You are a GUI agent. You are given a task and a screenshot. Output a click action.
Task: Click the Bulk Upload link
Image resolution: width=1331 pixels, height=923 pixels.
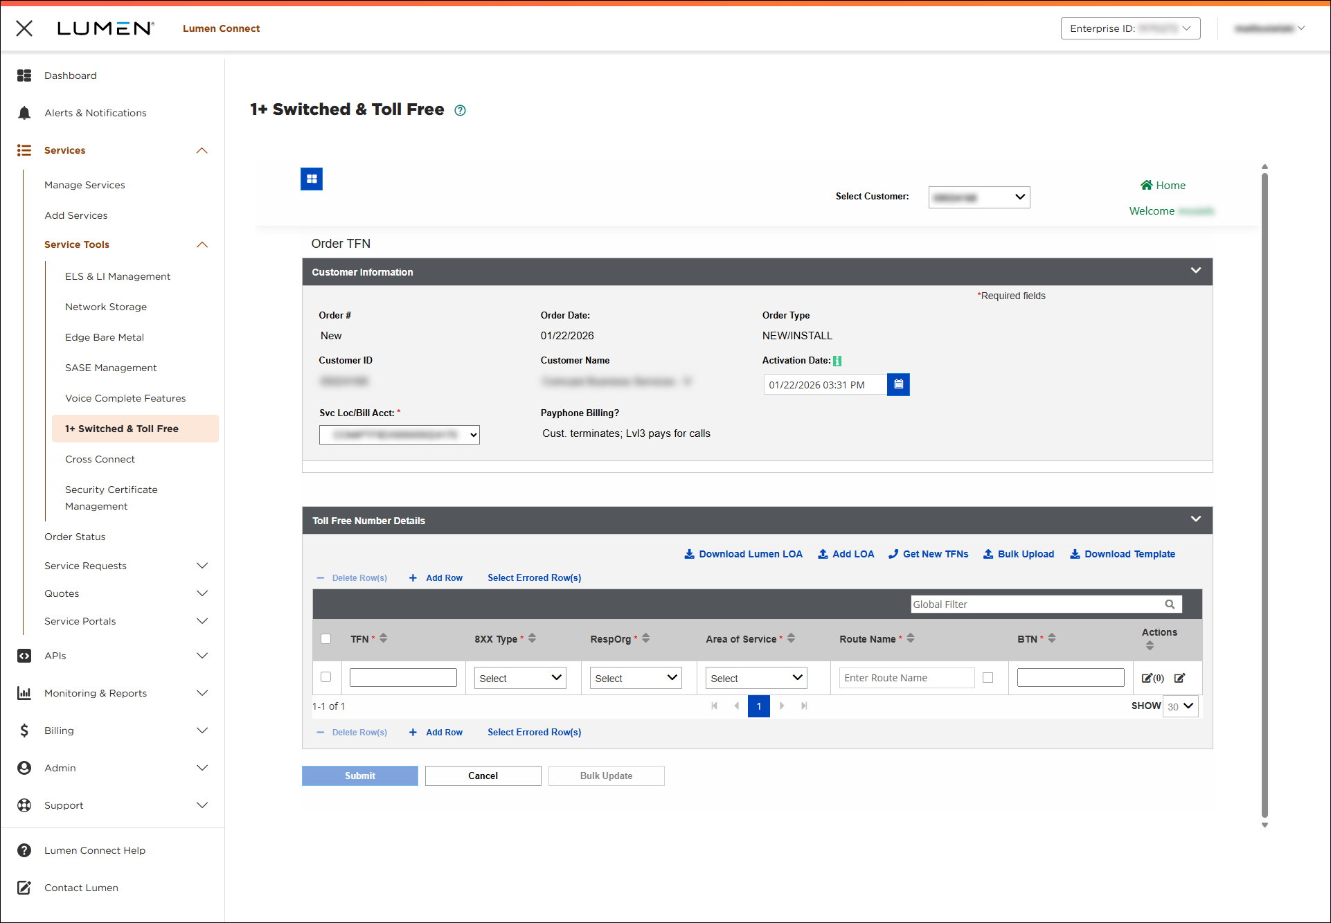1019,554
